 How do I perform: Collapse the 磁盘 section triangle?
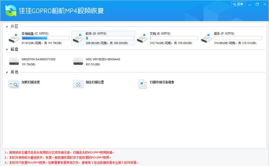pos(7,49)
